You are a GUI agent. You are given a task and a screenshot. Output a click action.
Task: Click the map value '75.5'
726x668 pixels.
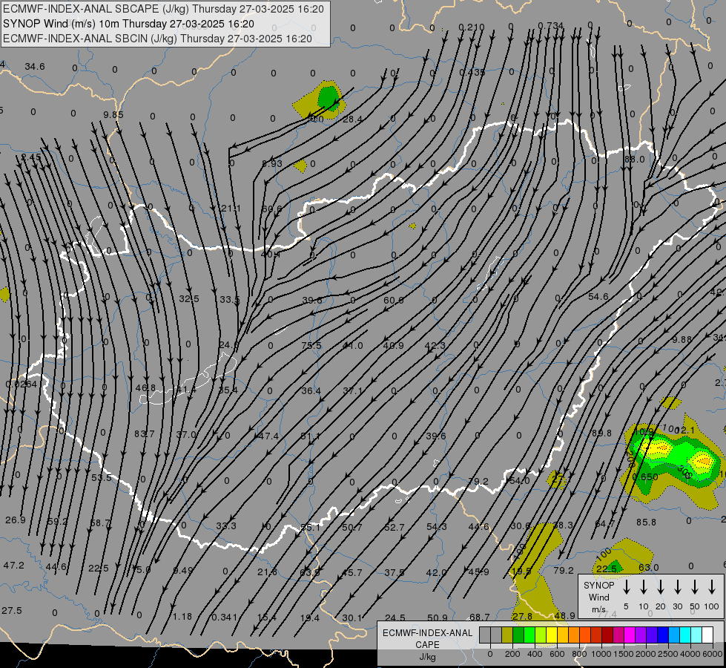(311, 345)
